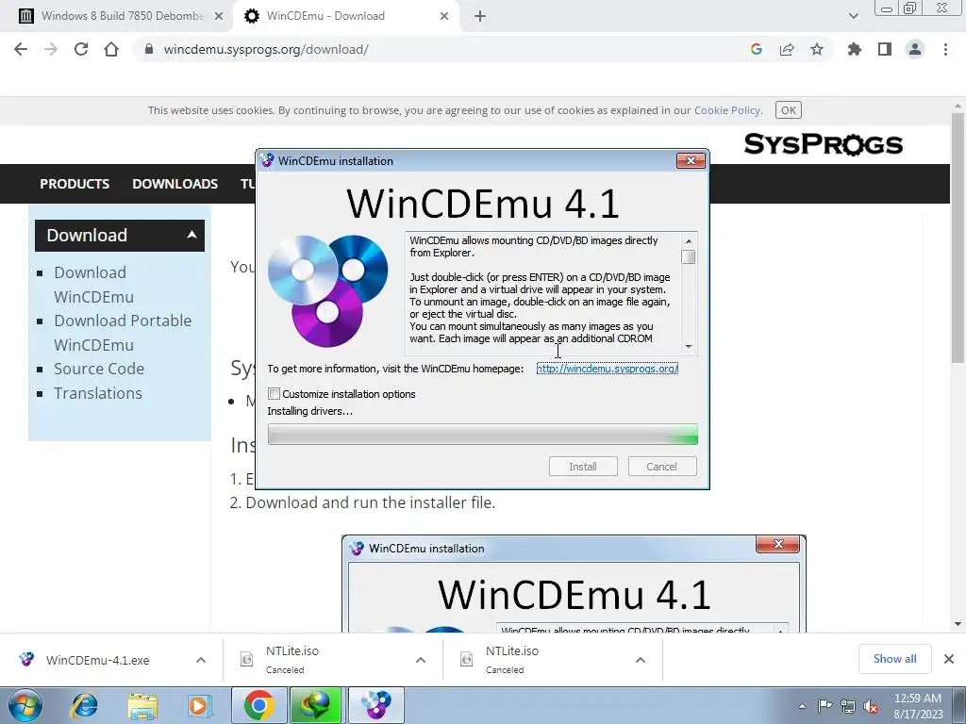The height and width of the screenshot is (724, 966).
Task: Open Windows Media Player taskbar icon
Action: [x=198, y=705]
